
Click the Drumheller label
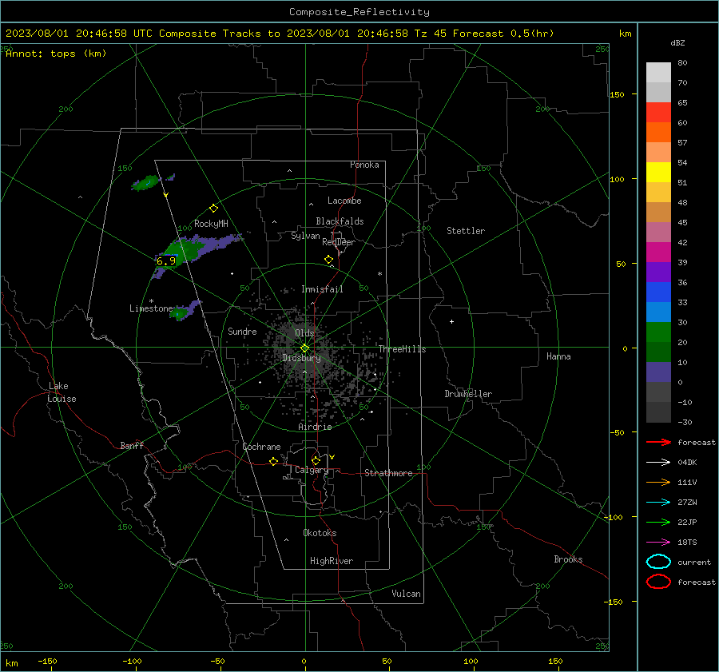(468, 394)
